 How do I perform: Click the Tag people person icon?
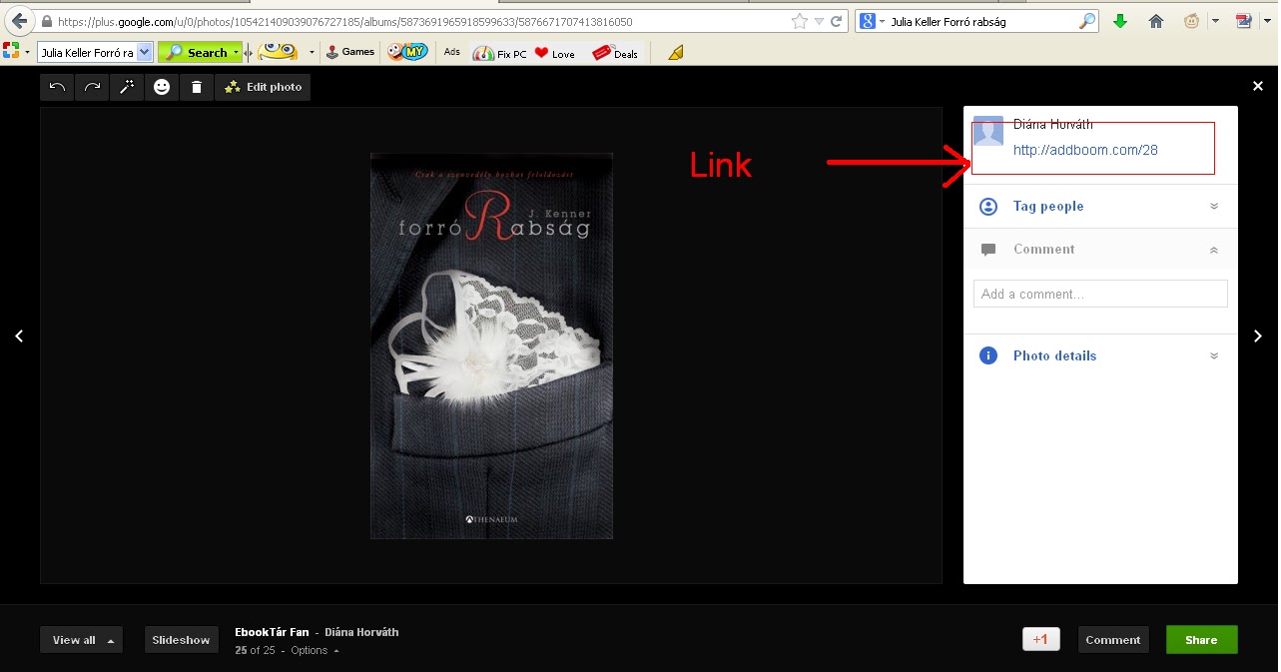coord(988,207)
